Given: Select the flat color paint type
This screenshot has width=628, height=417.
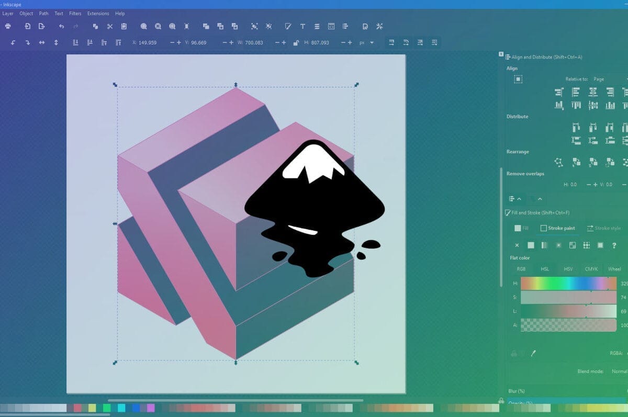Looking at the screenshot, I should 530,245.
